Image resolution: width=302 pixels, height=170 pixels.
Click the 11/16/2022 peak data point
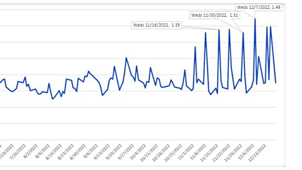click(219, 30)
